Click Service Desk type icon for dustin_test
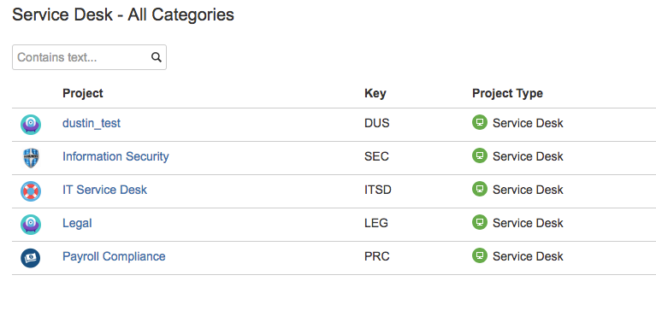Viewport: 656px width, 334px height. click(x=480, y=122)
